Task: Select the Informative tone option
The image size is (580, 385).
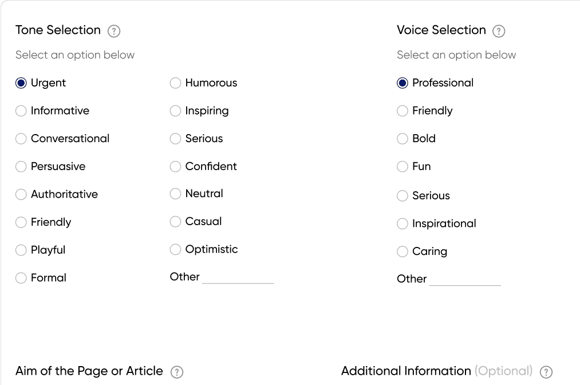Action: tap(21, 111)
